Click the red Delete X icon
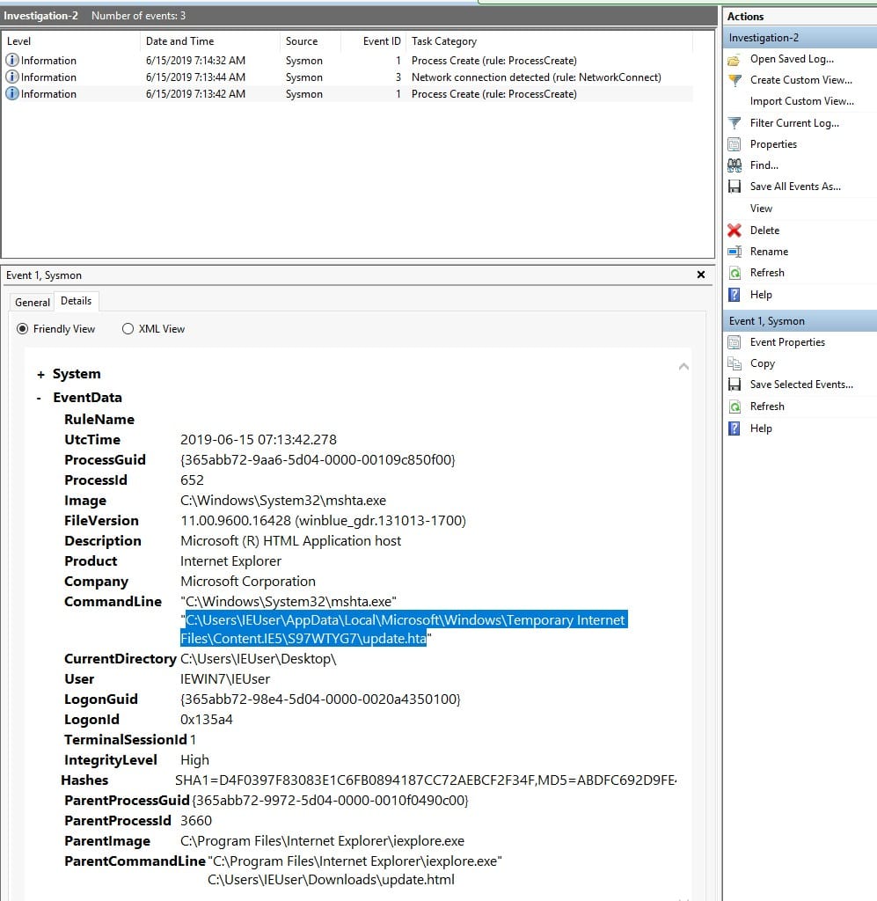 pyautogui.click(x=734, y=231)
